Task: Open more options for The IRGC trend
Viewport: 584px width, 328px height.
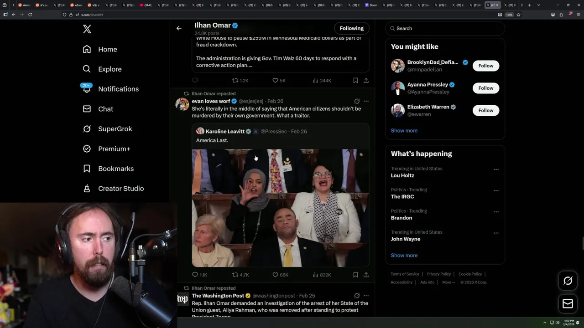Action: coord(496,190)
